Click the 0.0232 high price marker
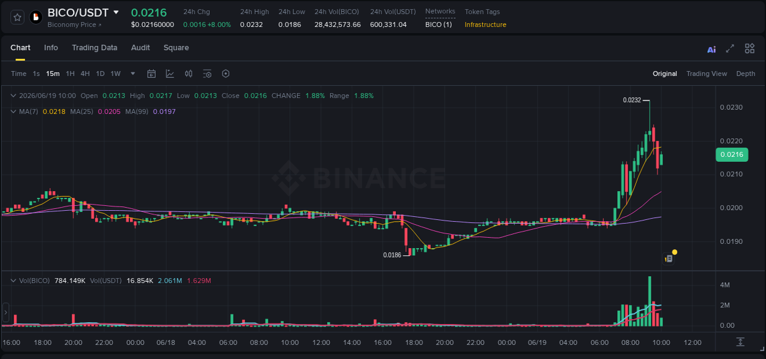 [632, 100]
